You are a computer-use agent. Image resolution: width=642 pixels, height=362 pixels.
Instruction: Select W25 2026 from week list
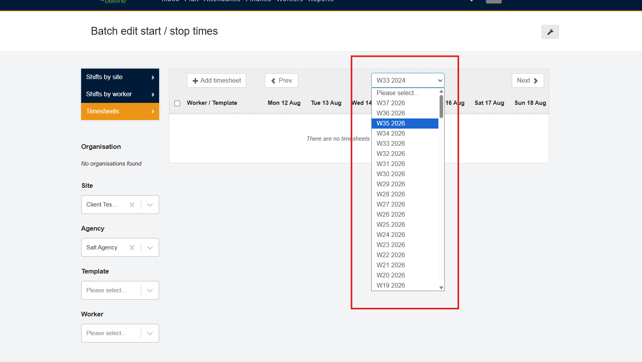(x=405, y=224)
